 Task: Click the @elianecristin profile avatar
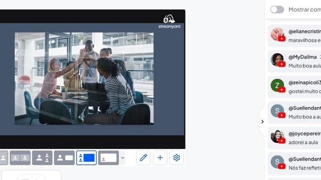(277, 34)
